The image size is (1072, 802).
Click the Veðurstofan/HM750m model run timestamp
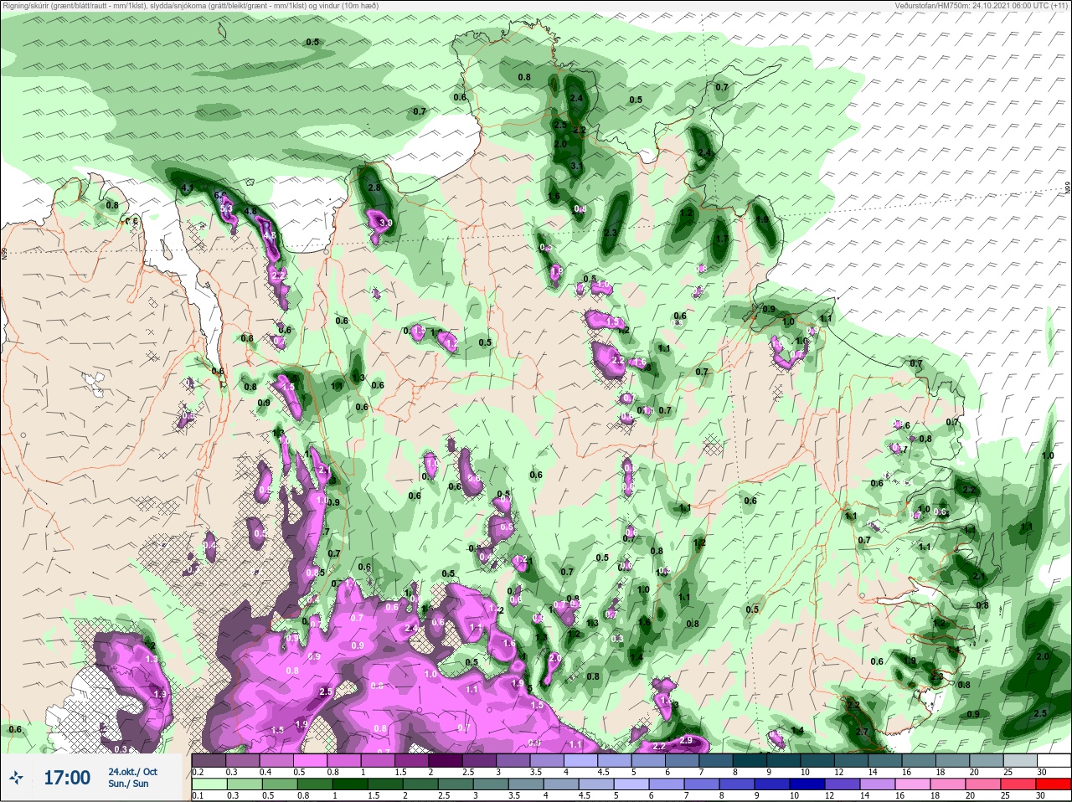coord(982,5)
